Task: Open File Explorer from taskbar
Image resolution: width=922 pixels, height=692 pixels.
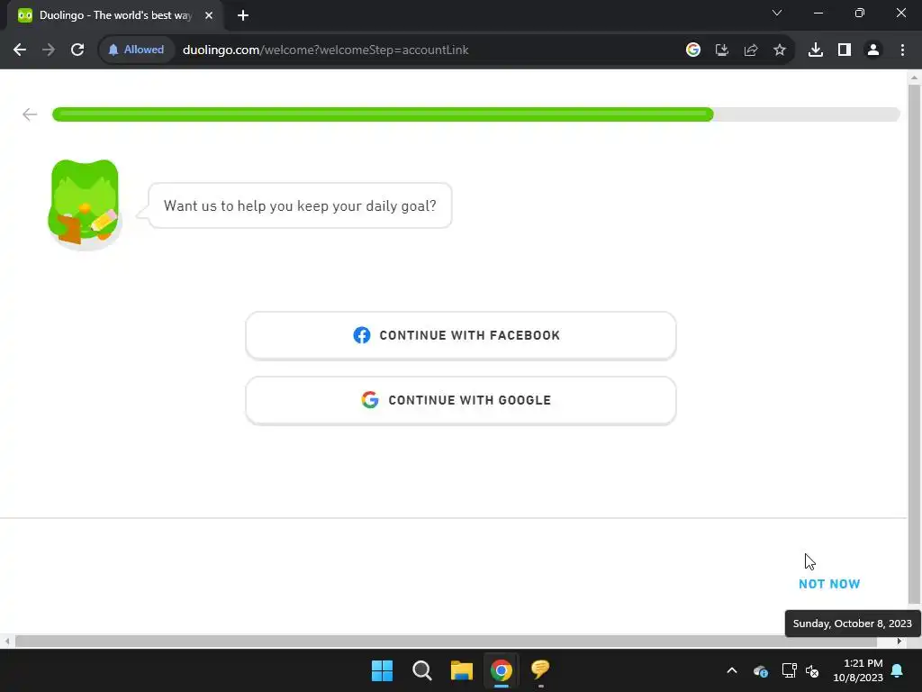Action: click(462, 670)
